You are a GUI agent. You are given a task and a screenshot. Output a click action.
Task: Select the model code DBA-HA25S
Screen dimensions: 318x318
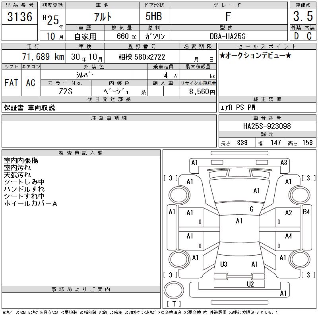click(x=228, y=36)
